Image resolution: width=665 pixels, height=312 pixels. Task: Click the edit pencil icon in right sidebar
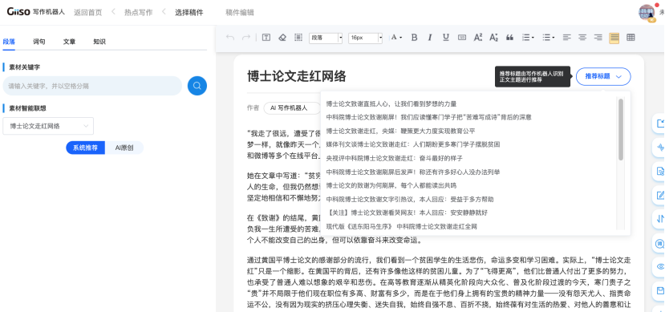[660, 195]
